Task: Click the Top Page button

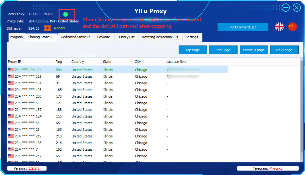Action: tap(193, 50)
